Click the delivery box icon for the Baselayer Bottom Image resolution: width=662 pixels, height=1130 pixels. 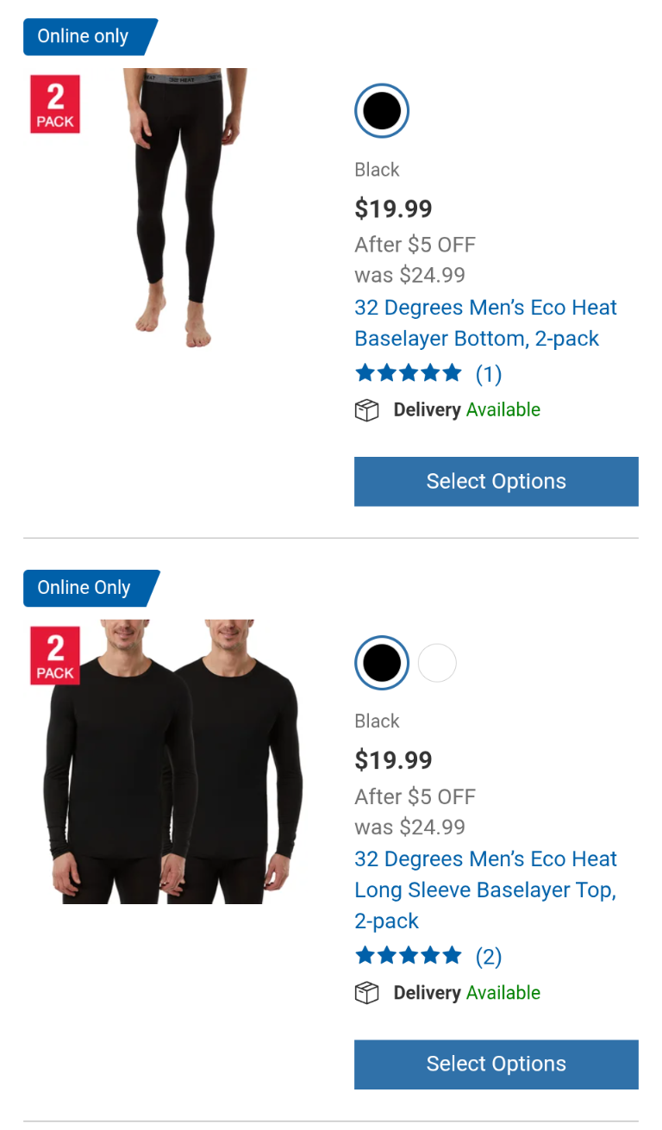point(367,411)
